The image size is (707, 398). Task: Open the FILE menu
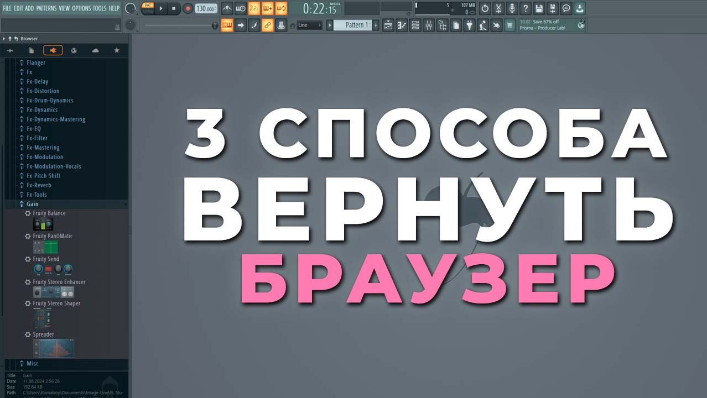pos(7,8)
